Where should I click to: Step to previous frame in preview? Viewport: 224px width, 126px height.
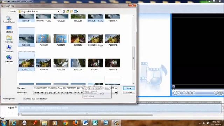point(187,93)
